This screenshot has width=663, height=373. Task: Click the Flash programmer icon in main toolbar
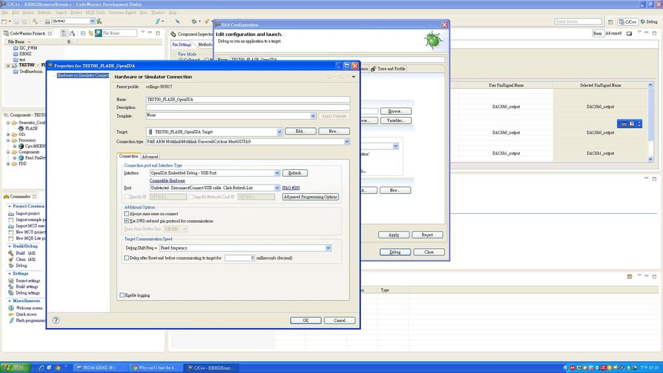(157, 21)
